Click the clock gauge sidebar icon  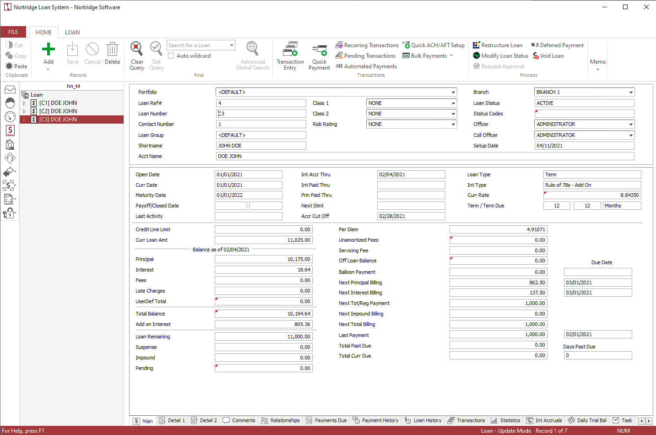pyautogui.click(x=10, y=117)
